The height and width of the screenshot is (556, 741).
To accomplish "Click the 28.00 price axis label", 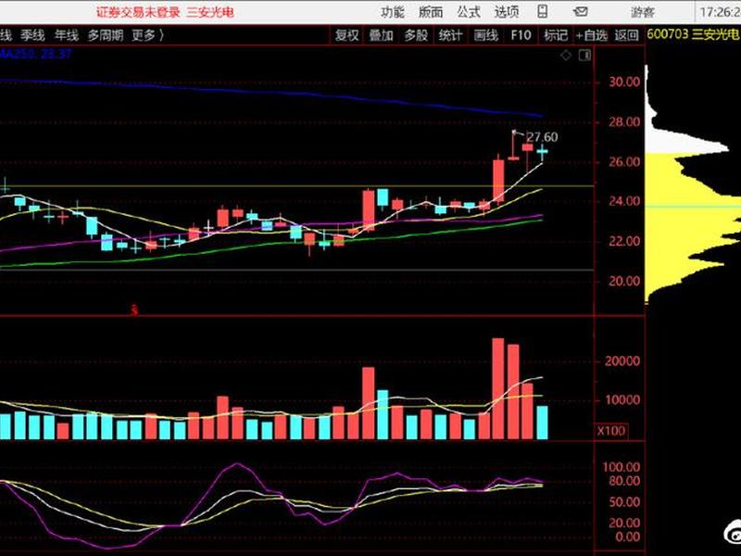I will 624,122.
